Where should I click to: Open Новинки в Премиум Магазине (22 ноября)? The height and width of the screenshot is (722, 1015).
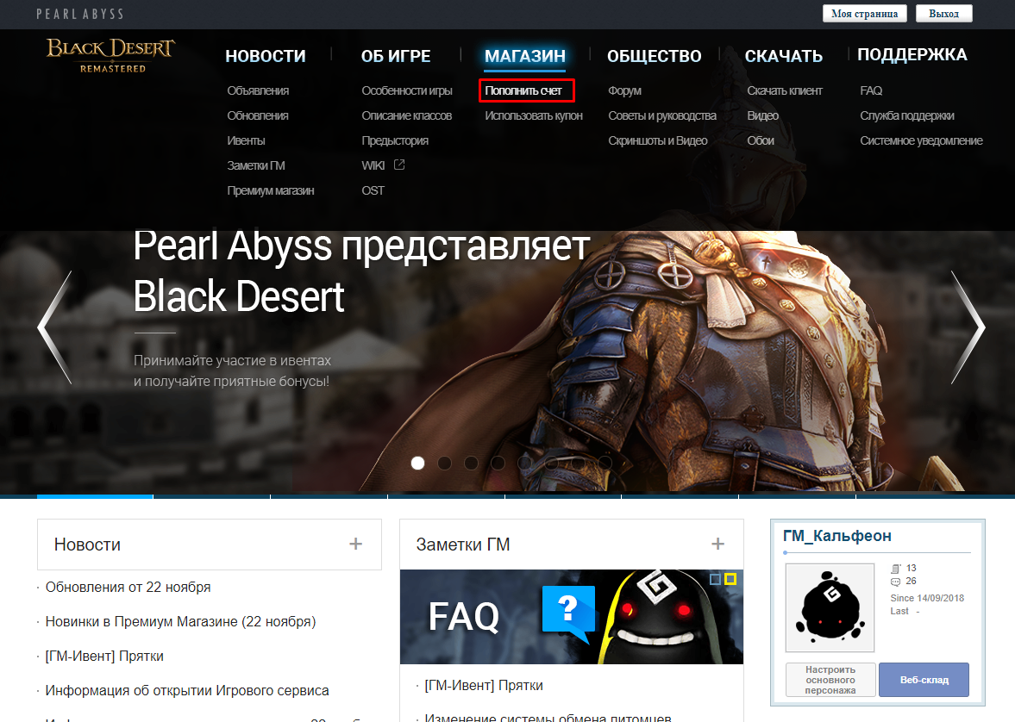point(180,622)
